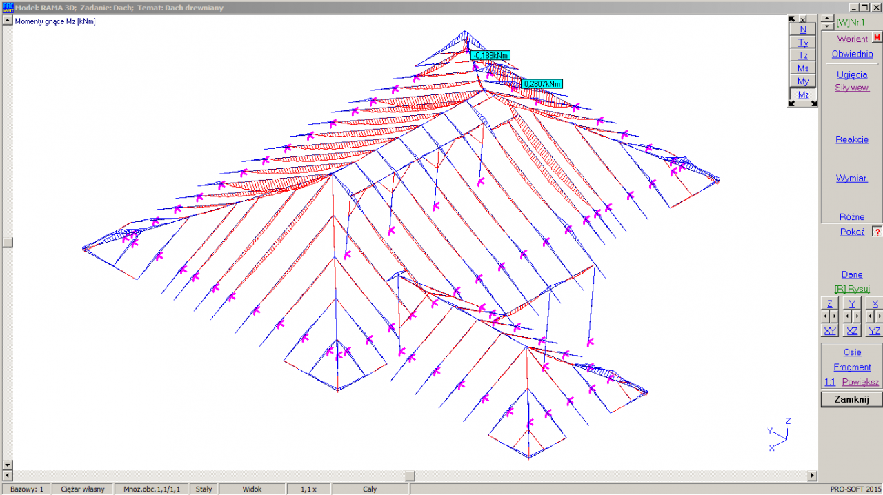883x495 pixels.
Task: Click the horizontal scrollbar left arrow
Action: click(8, 476)
